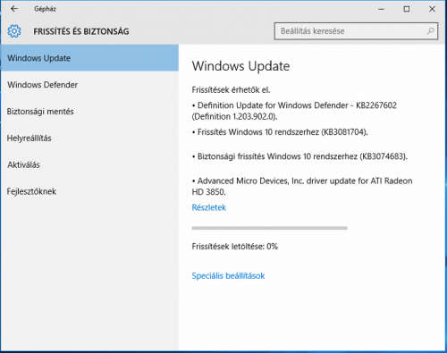Click the KB3081704 update entry
The image size is (447, 353).
pyautogui.click(x=280, y=132)
